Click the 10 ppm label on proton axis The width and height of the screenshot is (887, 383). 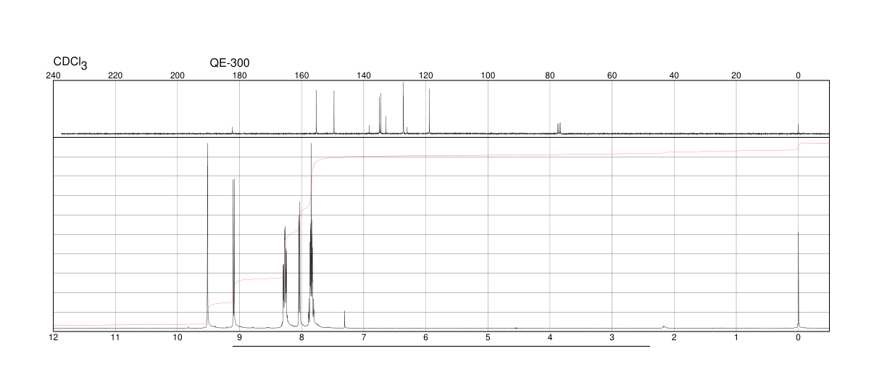177,337
